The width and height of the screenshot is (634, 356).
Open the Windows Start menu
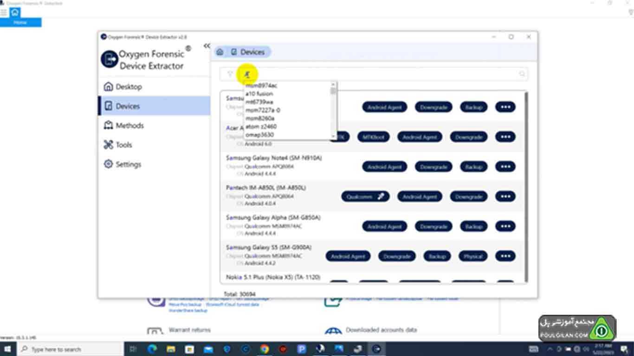coord(8,349)
